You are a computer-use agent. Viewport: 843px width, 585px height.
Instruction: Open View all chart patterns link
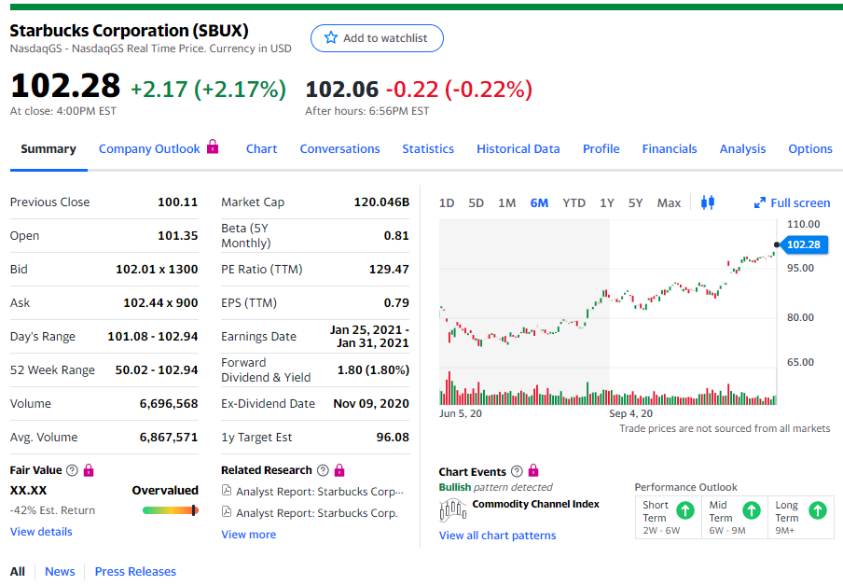click(x=497, y=536)
